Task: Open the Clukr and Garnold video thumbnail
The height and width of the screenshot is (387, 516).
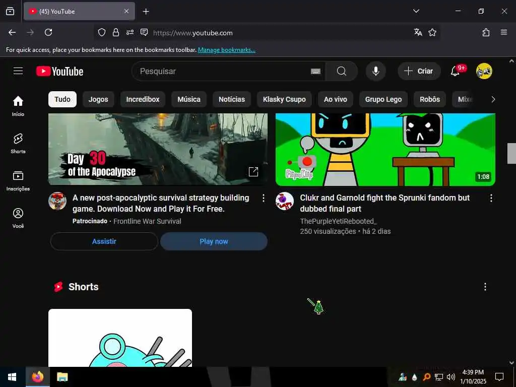Action: point(385,149)
